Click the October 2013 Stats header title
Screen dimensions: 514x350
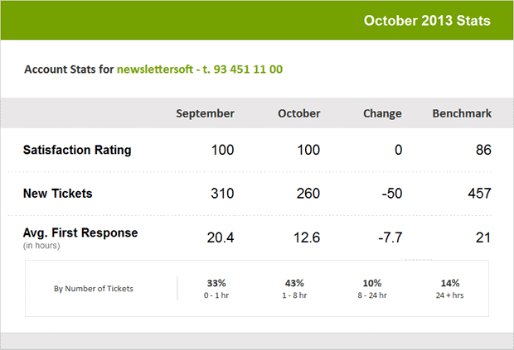pos(427,21)
